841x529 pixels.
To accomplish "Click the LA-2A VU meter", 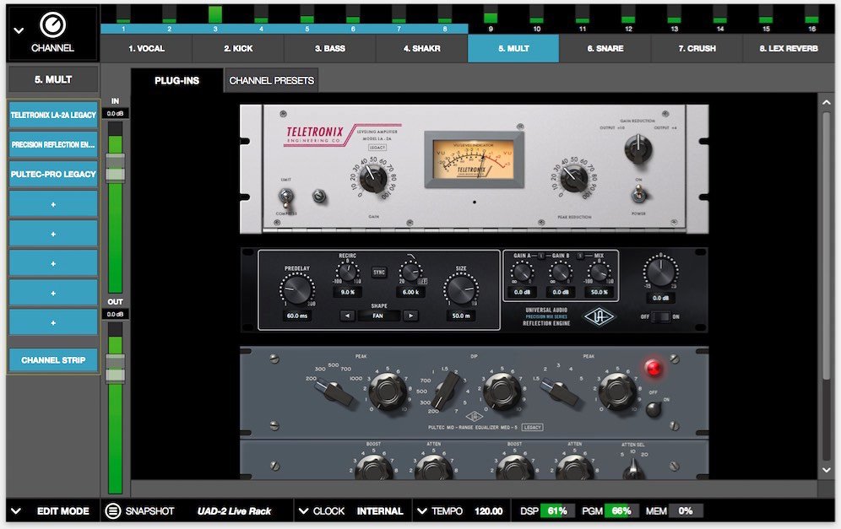I will tap(474, 159).
